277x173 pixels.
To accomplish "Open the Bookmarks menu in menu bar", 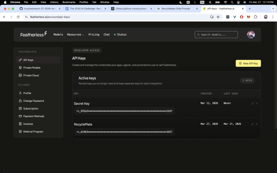I will [x=69, y=2].
